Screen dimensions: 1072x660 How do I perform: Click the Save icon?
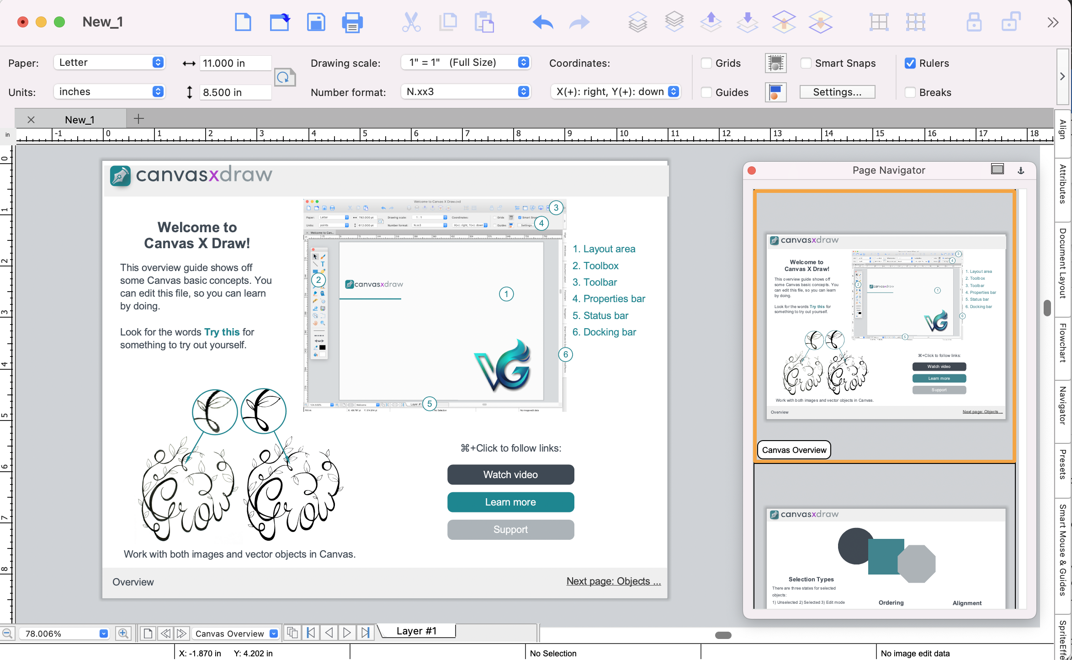(x=316, y=22)
